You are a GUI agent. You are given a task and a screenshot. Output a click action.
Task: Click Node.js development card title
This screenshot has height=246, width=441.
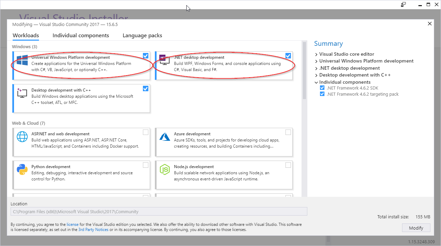point(194,167)
